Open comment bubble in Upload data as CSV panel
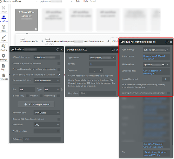This screenshot has width=174, height=159. click(x=113, y=50)
